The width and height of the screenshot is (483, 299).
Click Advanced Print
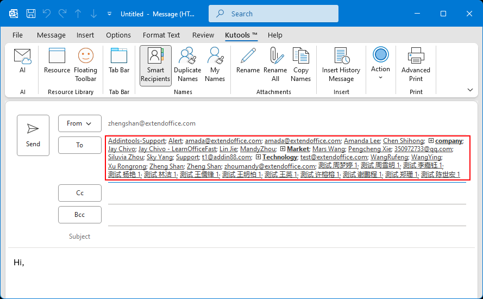(x=416, y=65)
